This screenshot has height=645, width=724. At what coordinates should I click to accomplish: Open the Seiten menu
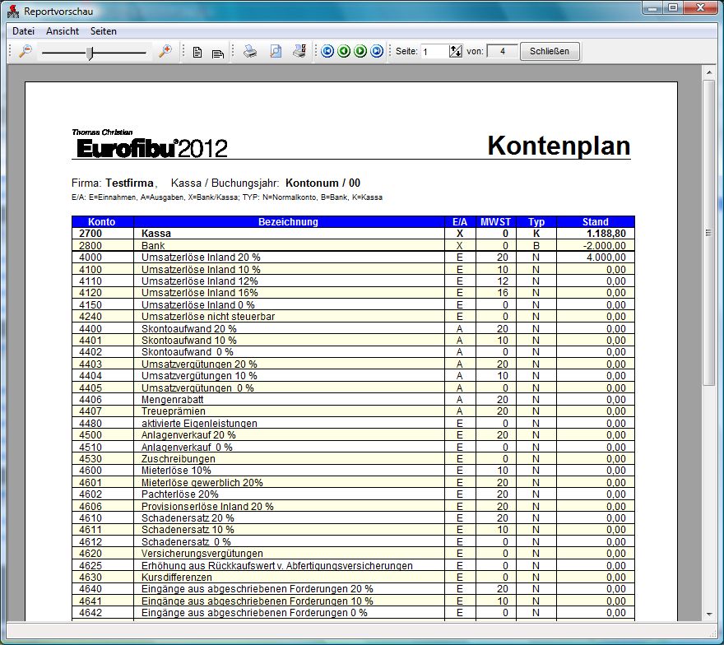click(104, 31)
